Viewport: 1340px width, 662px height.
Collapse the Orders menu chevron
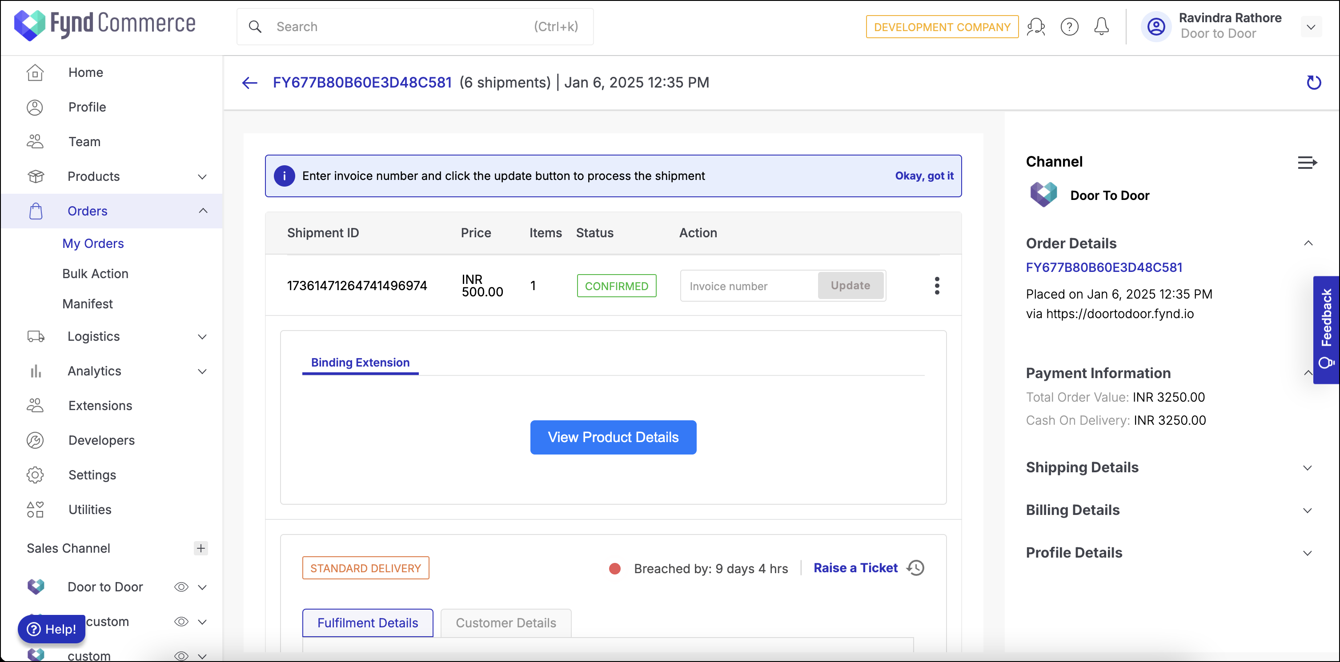[203, 211]
